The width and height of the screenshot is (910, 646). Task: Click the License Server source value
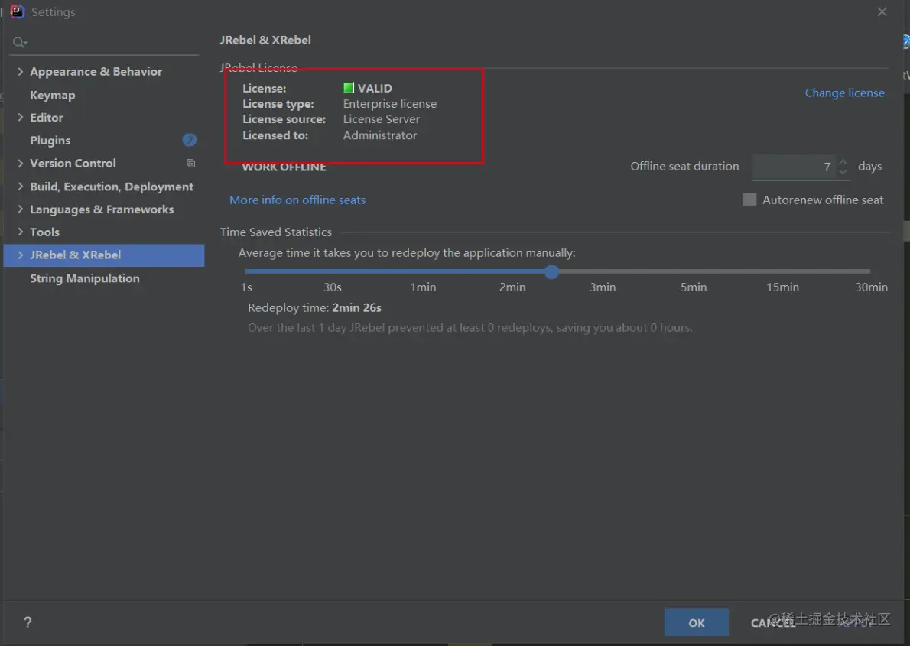(x=382, y=119)
